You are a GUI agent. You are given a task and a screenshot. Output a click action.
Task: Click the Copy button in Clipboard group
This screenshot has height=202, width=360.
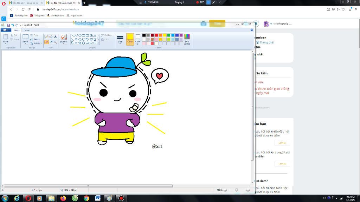tap(14, 39)
